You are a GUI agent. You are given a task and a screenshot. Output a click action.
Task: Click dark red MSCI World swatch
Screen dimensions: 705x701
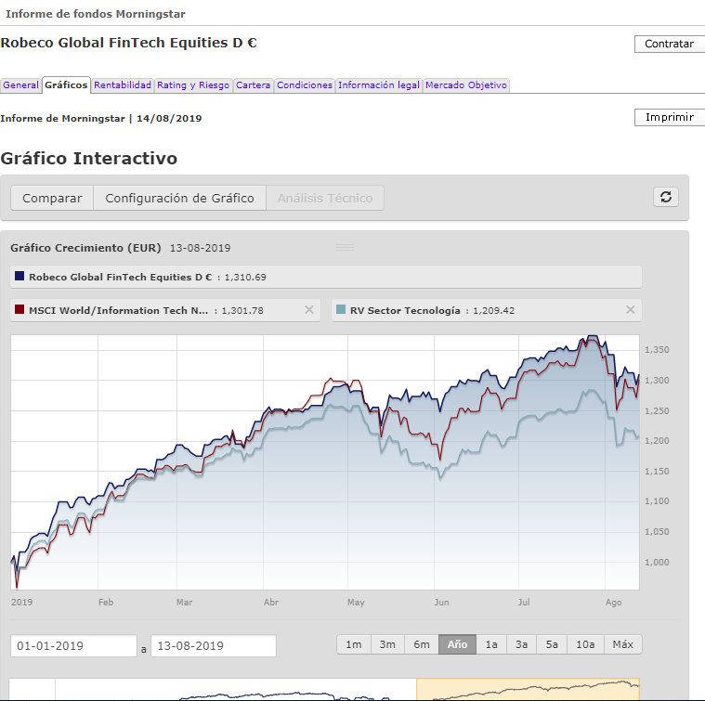(x=20, y=309)
